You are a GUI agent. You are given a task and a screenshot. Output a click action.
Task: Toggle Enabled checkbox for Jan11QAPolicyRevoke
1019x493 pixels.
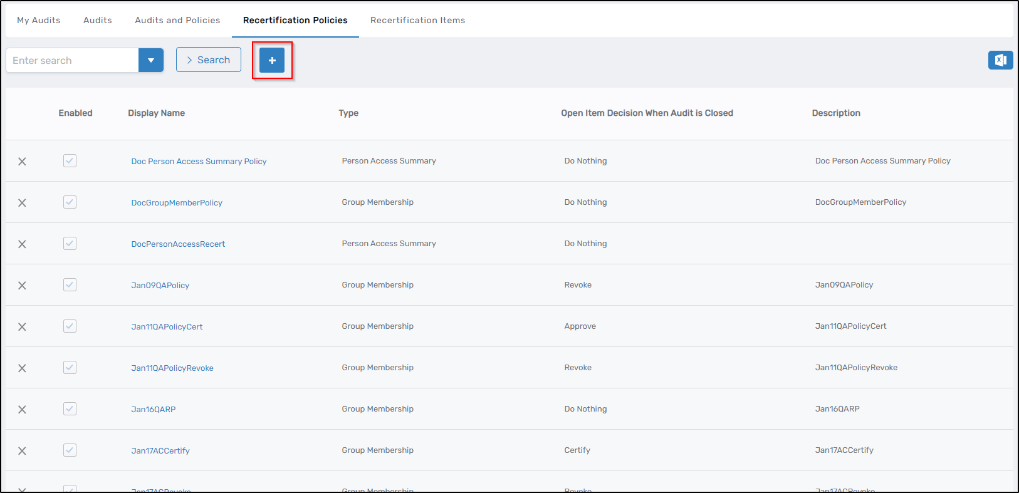70,368
